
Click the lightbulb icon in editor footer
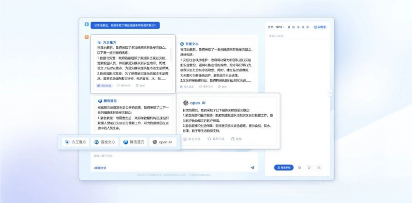point(309,168)
